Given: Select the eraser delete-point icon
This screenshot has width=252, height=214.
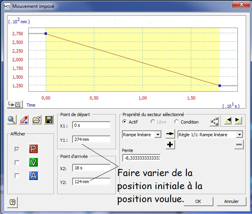Looking at the screenshot, I should pos(24,120).
